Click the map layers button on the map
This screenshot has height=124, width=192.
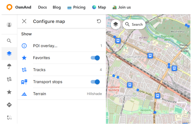click(x=116, y=24)
